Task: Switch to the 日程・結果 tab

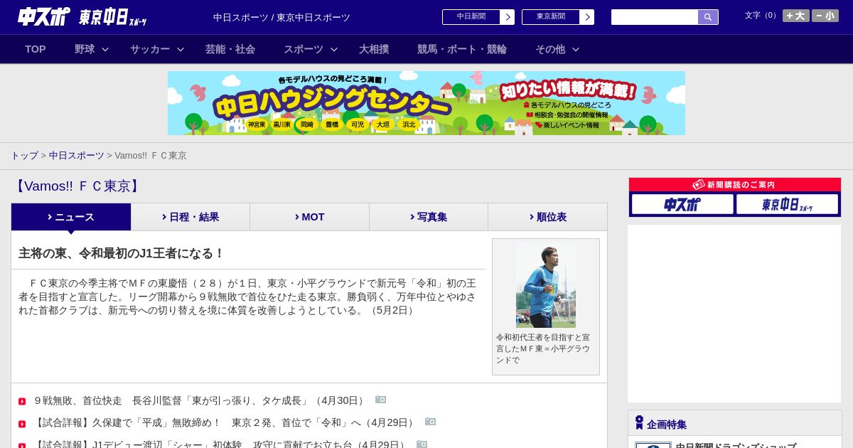Action: pos(191,217)
